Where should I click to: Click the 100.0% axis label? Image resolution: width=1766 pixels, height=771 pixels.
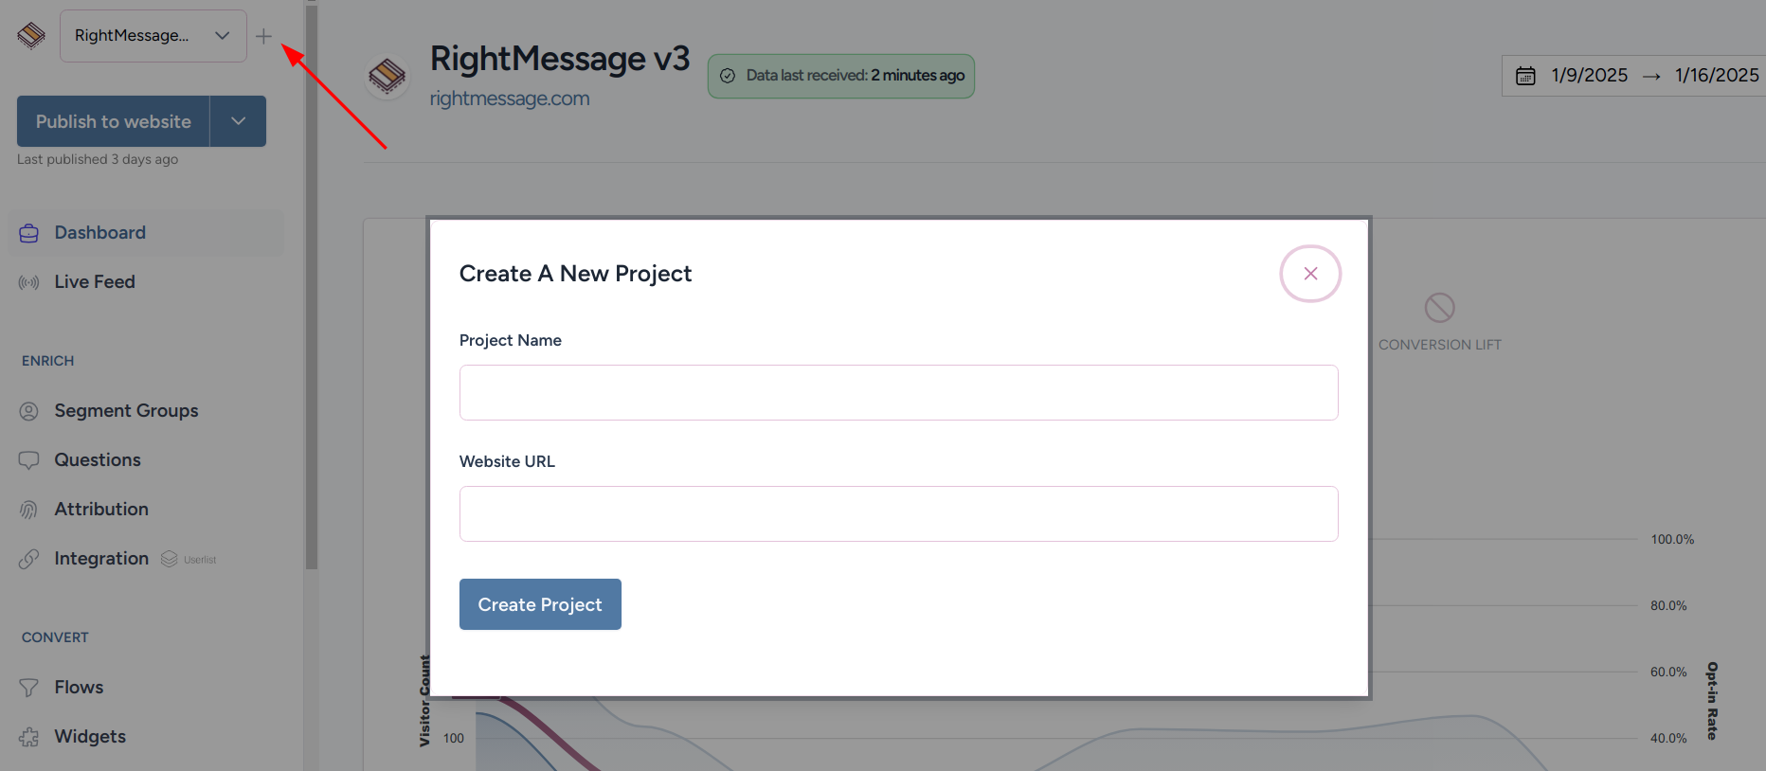click(x=1672, y=539)
